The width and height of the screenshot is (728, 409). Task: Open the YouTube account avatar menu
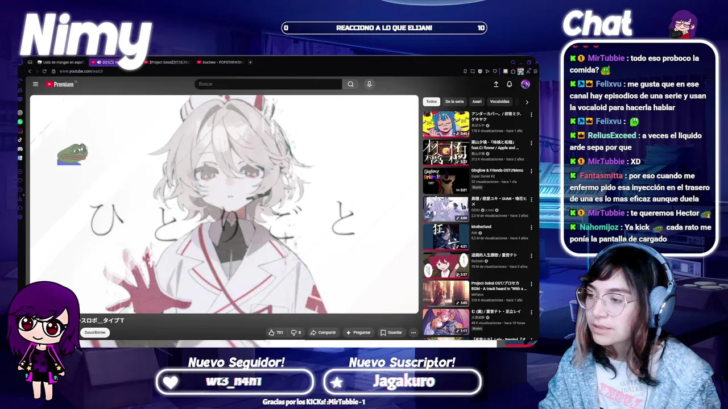pyautogui.click(x=525, y=84)
